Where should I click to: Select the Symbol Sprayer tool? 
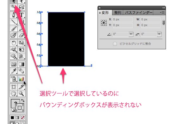(x=14, y=79)
